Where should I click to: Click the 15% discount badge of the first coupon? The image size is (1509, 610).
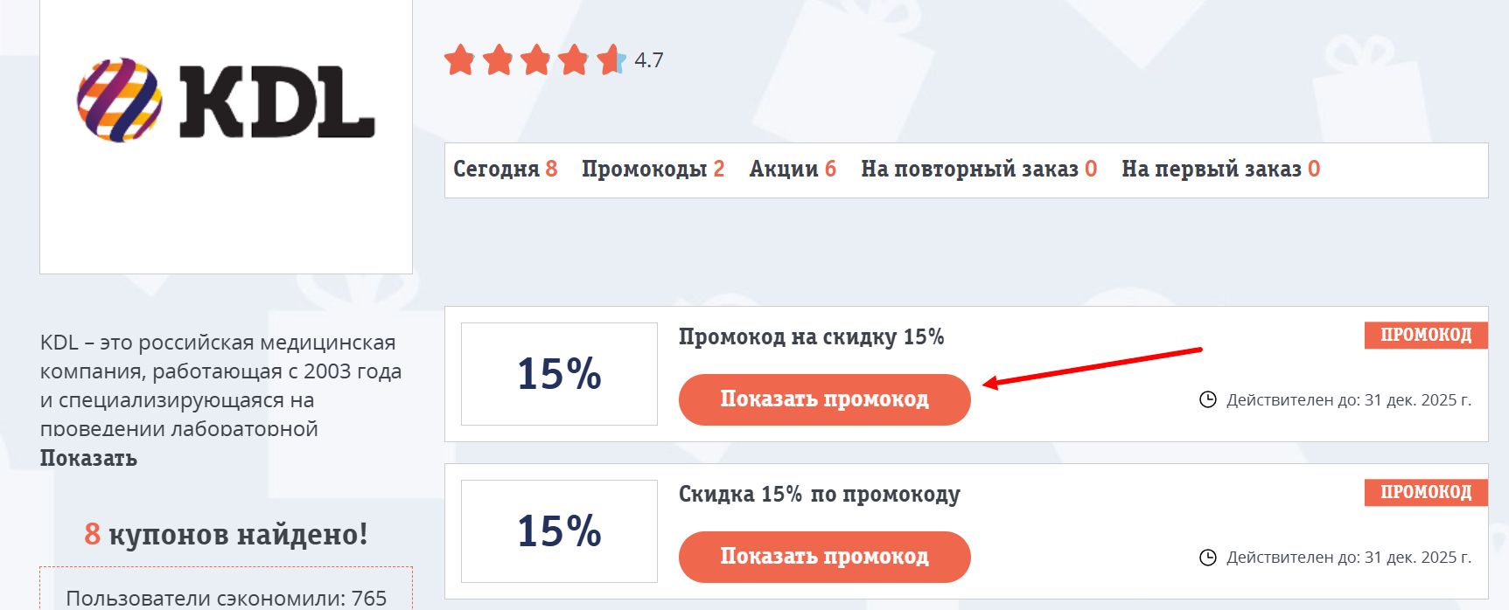click(x=559, y=373)
